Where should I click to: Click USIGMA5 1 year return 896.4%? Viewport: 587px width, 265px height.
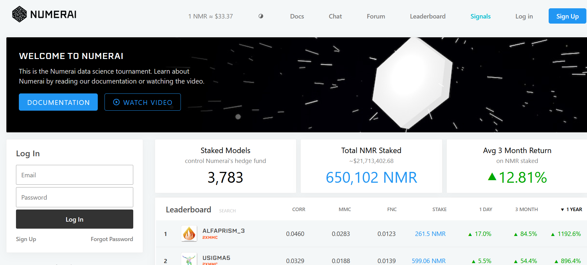click(x=568, y=261)
